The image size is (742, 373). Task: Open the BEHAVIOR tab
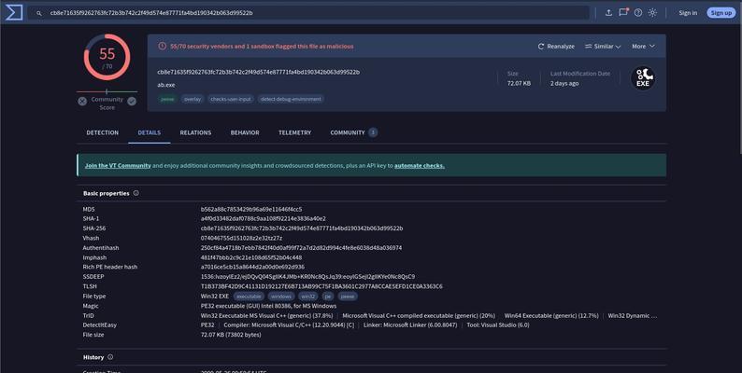tap(245, 132)
